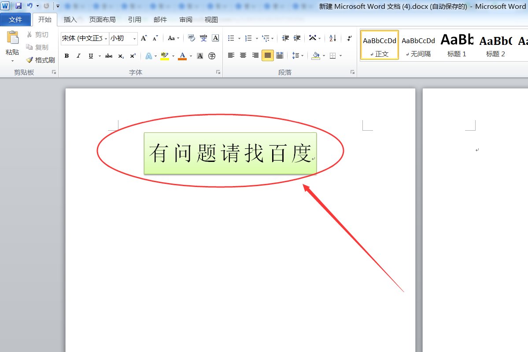Click the Enclose Characters 字 icon
Screen dimensions: 528x352
tap(212, 56)
